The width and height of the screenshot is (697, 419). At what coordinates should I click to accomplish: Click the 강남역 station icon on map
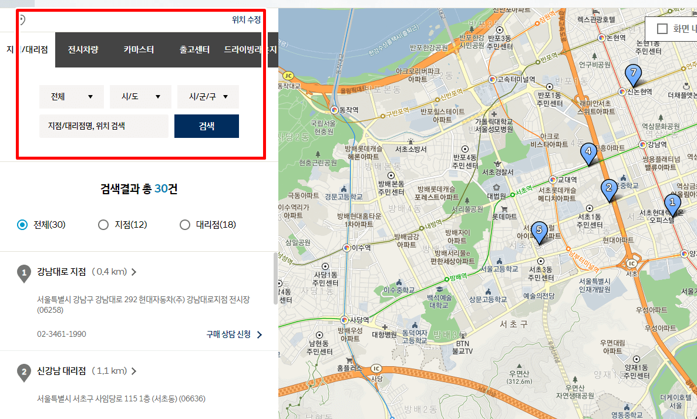(x=642, y=144)
